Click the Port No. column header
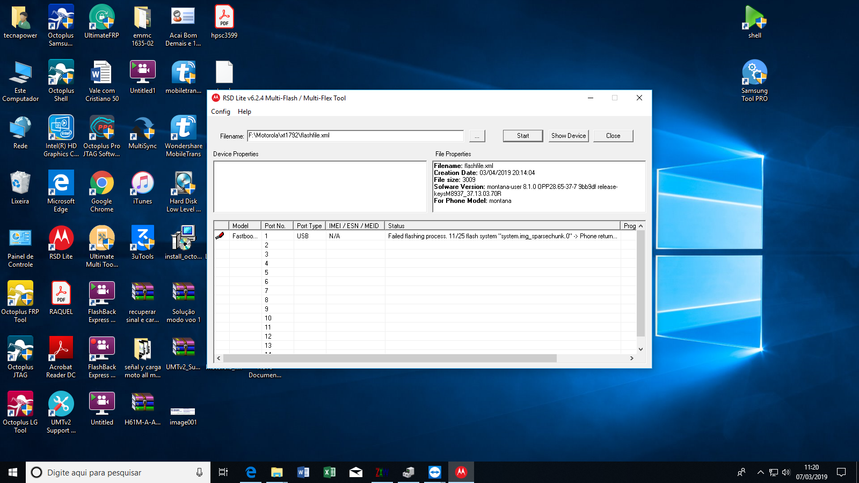This screenshot has width=859, height=483. pyautogui.click(x=277, y=226)
